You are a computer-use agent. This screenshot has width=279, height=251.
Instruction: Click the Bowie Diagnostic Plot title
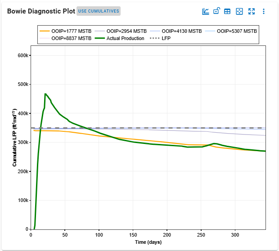41,11
